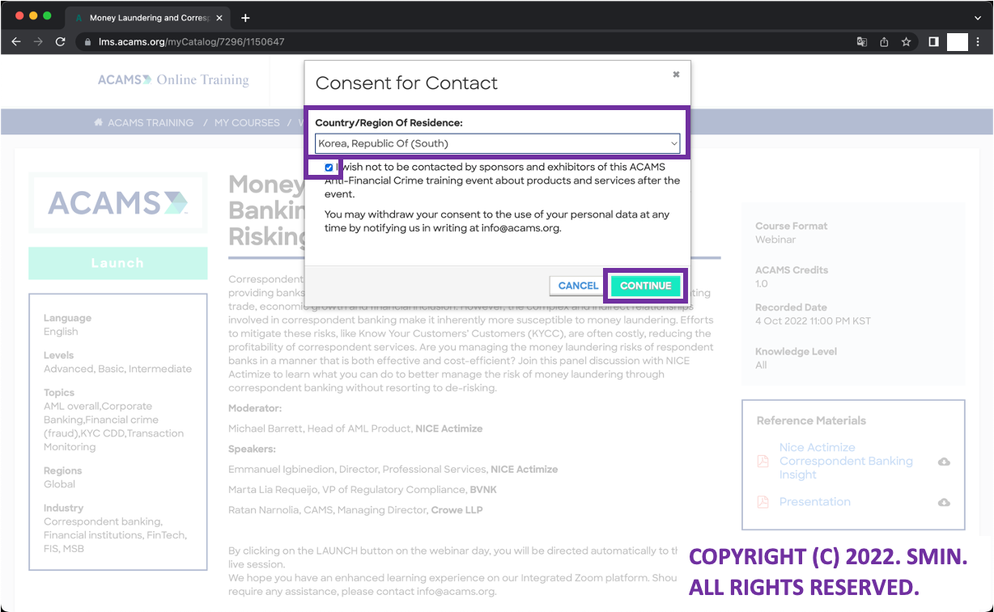Click the CANCEL button
The height and width of the screenshot is (612, 994).
tap(578, 286)
